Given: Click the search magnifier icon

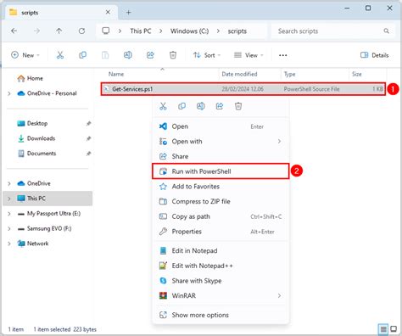Looking at the screenshot, I should point(386,31).
